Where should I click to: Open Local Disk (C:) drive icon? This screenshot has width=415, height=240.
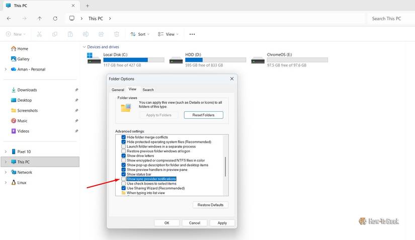[x=94, y=58]
